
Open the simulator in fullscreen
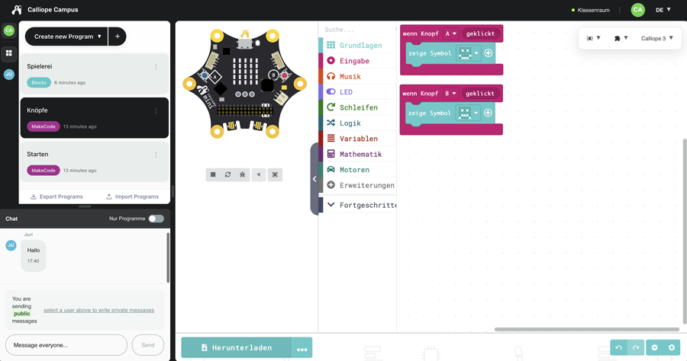[275, 174]
